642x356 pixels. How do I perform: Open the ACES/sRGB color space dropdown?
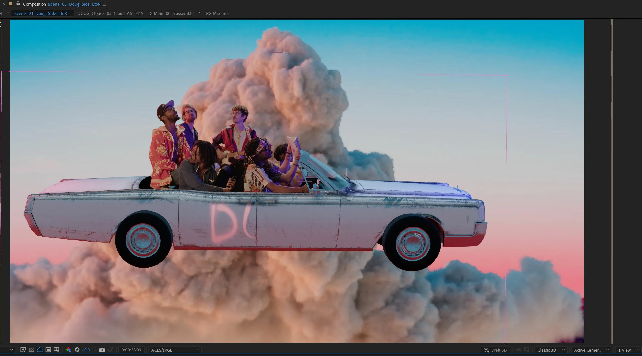point(175,350)
